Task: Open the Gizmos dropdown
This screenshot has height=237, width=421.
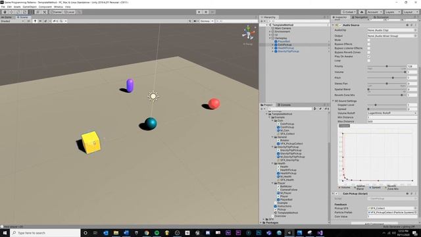Action: [x=207, y=21]
